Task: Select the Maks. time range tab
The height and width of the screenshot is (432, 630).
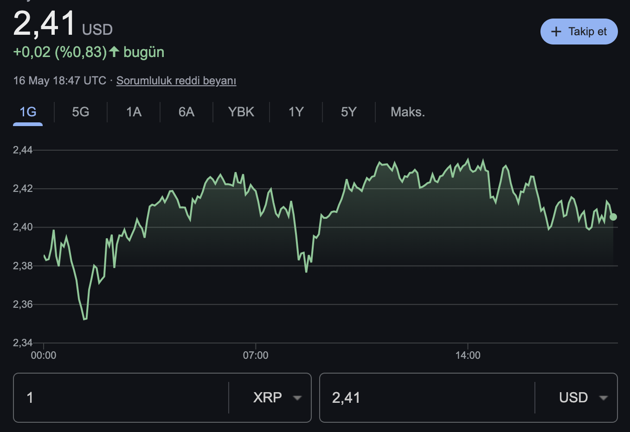Action: [x=408, y=112]
